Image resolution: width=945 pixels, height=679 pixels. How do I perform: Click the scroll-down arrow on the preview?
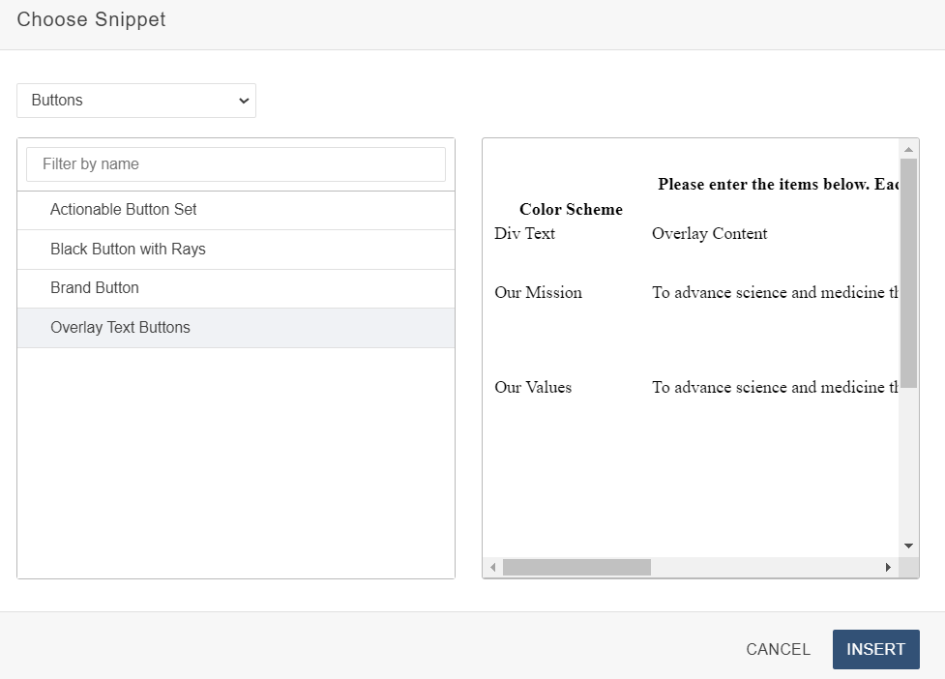point(909,546)
